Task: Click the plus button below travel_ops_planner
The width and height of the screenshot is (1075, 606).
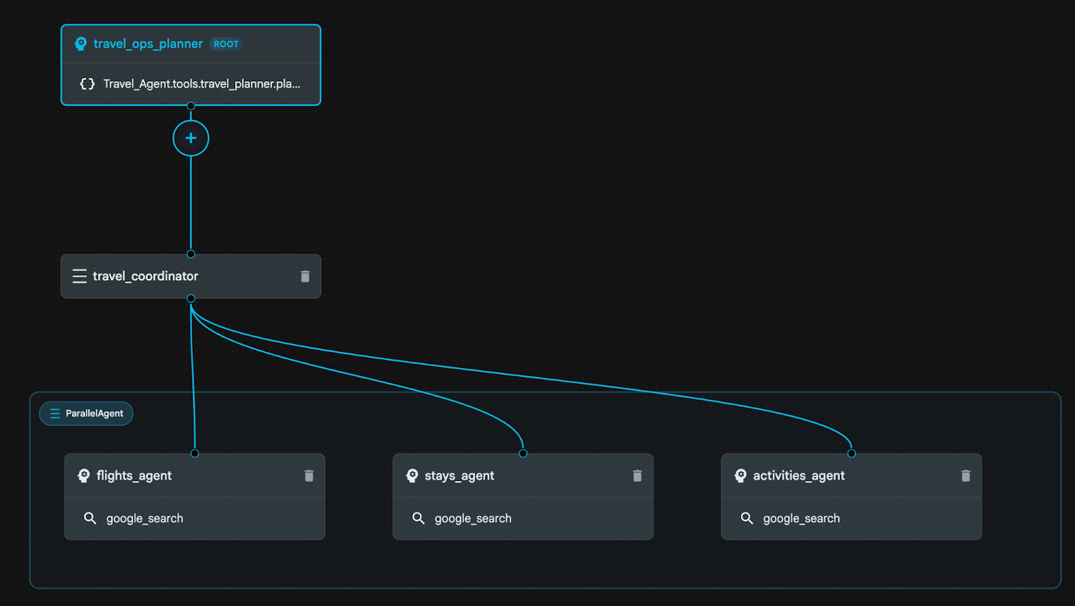Action: click(x=191, y=138)
